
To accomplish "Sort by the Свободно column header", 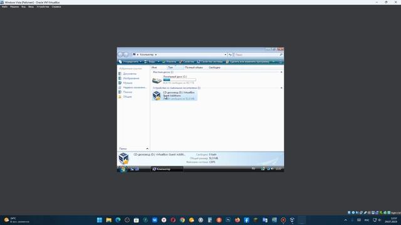I will point(214,67).
